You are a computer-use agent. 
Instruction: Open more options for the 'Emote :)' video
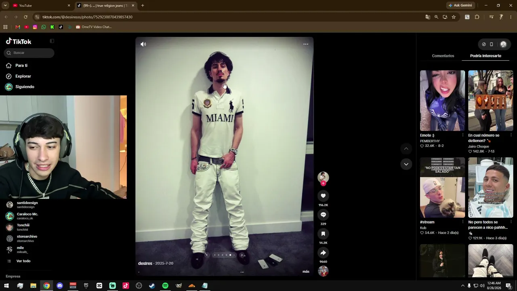(463, 135)
